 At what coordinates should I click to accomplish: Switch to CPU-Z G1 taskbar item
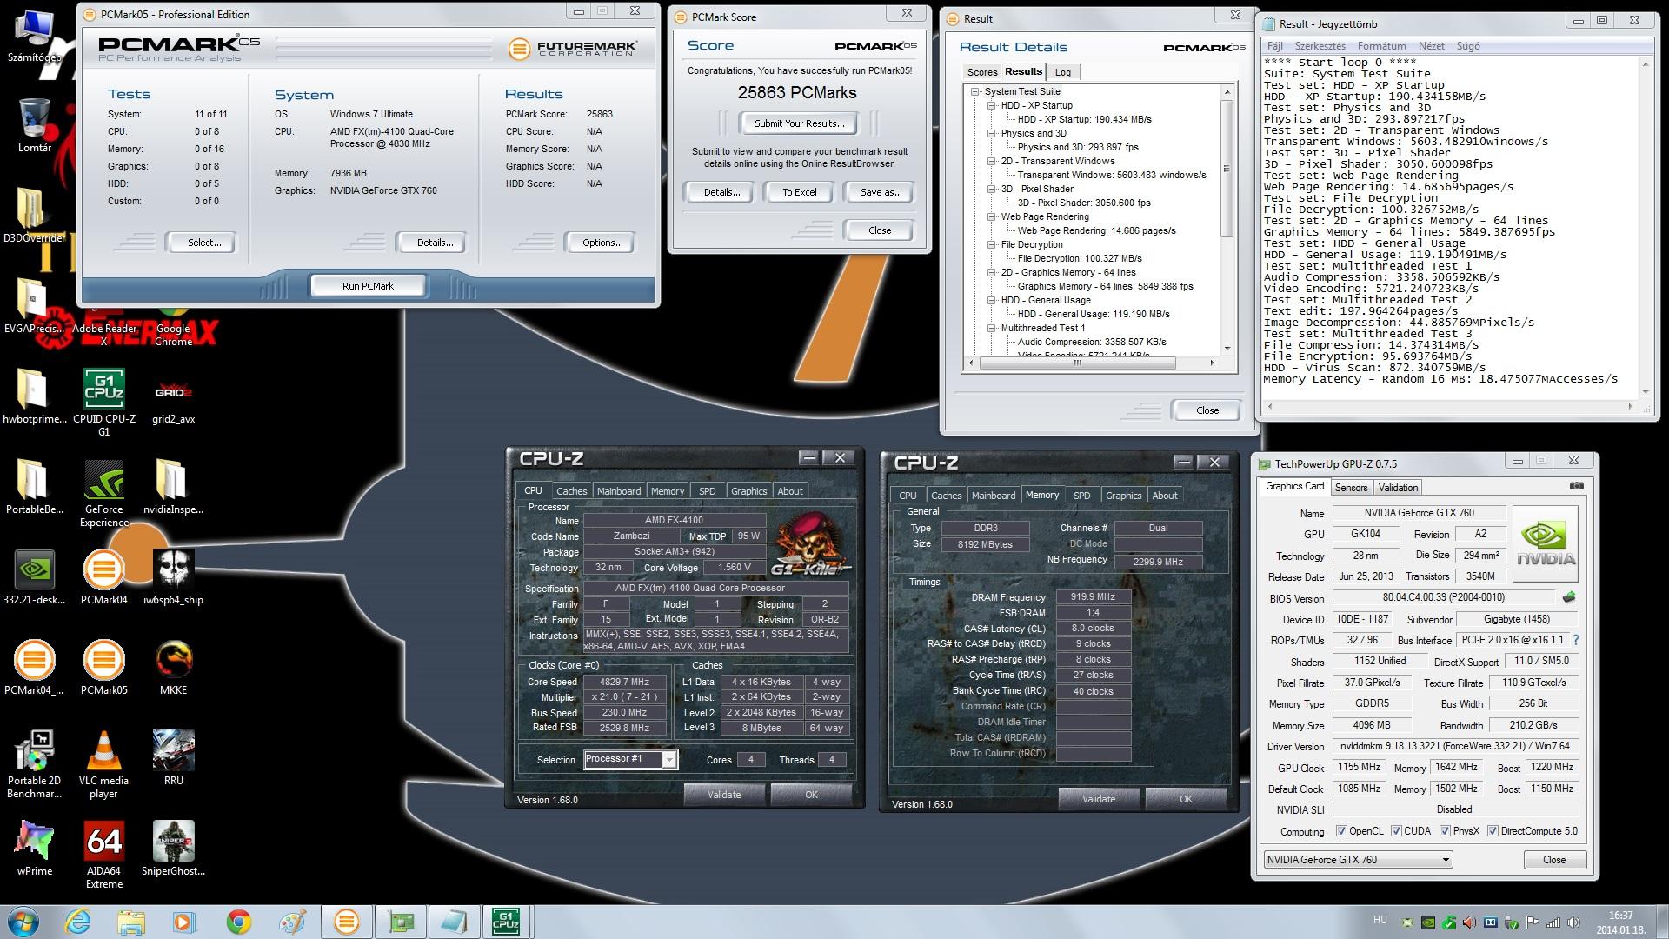tap(506, 922)
